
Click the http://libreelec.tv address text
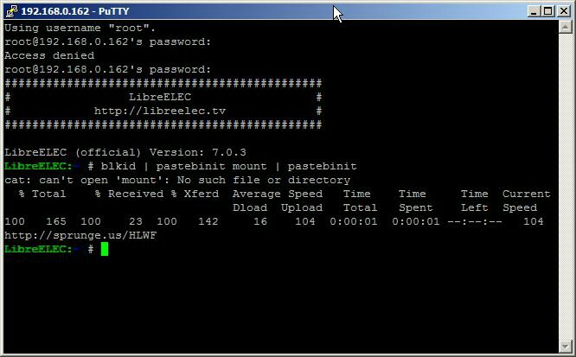(160, 111)
